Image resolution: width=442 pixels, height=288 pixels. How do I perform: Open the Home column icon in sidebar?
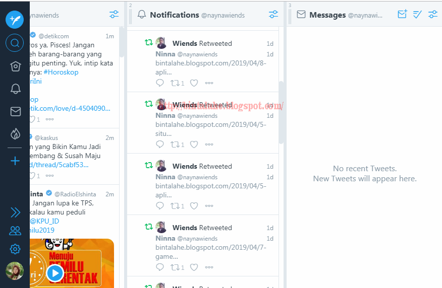coord(15,66)
